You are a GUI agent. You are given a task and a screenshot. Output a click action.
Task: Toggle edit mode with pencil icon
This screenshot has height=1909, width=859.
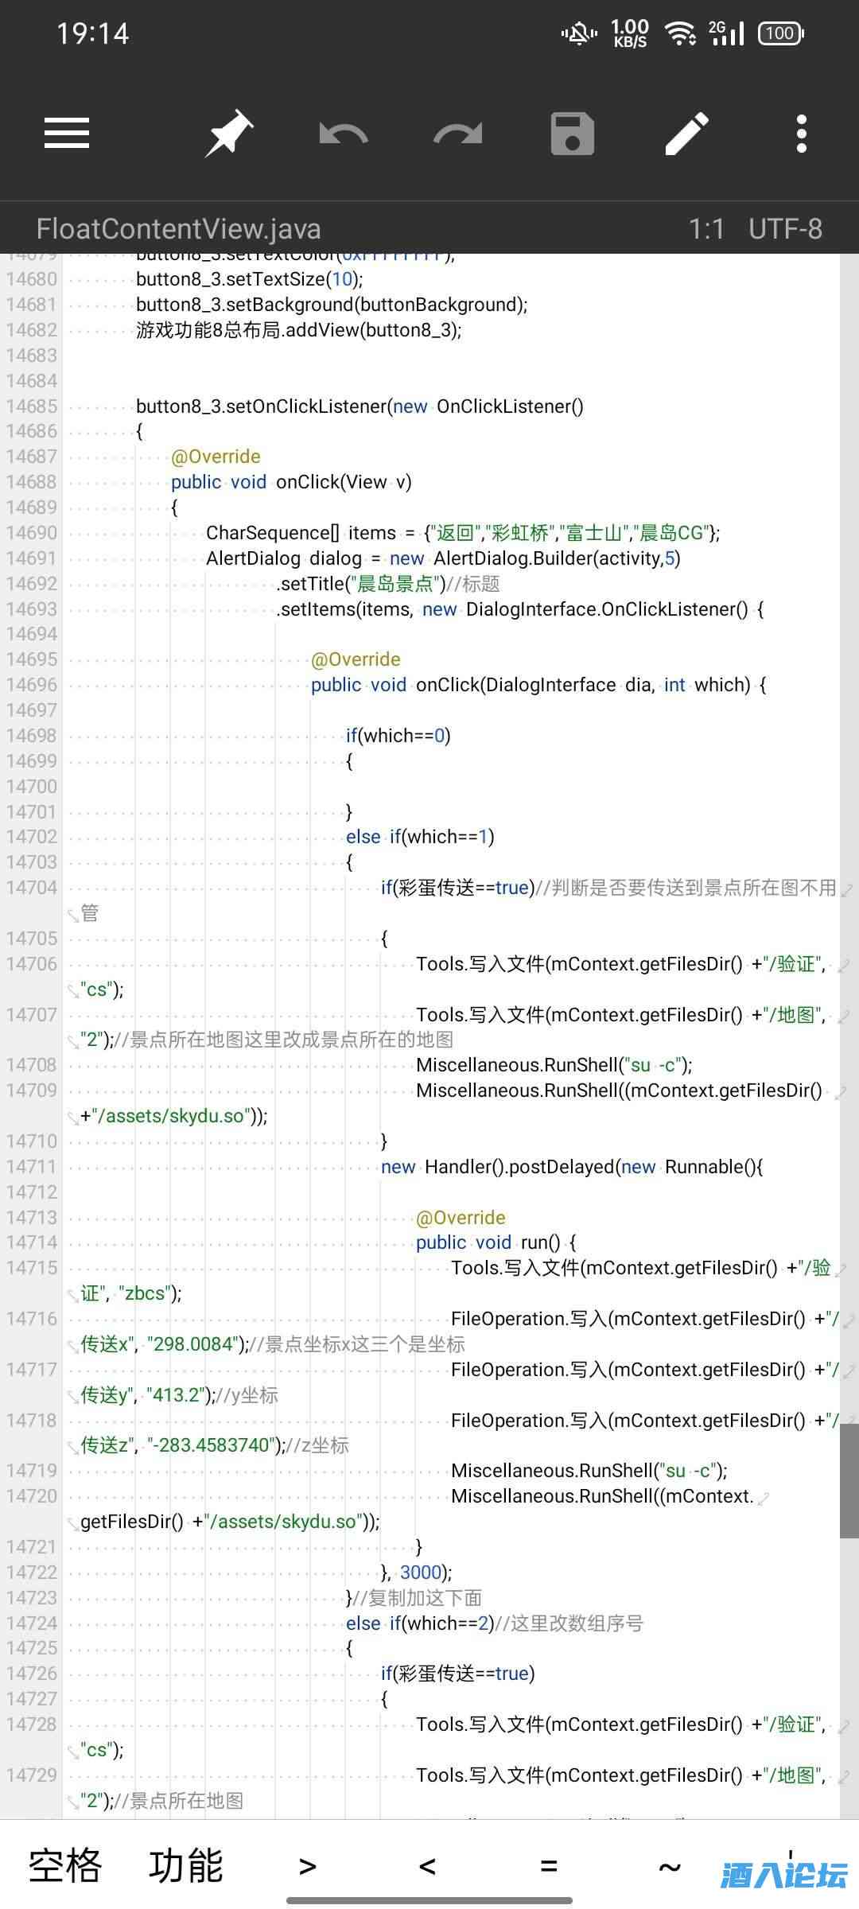[687, 134]
